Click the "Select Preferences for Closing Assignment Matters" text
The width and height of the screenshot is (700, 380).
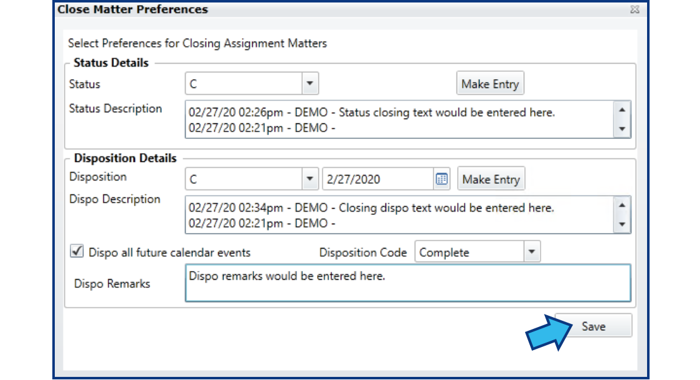pos(197,44)
